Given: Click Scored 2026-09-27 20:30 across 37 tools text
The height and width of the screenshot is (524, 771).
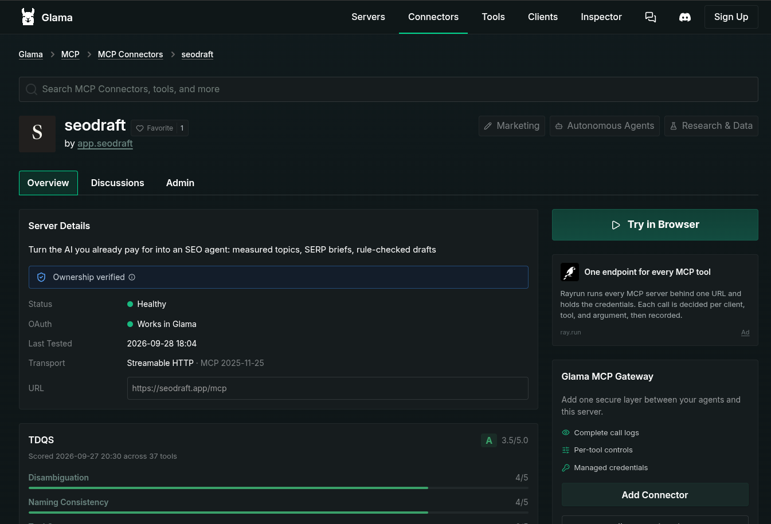Looking at the screenshot, I should 103,456.
